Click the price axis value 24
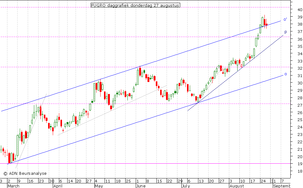Screen dimensions: 303x188 pyautogui.click(x=300, y=127)
